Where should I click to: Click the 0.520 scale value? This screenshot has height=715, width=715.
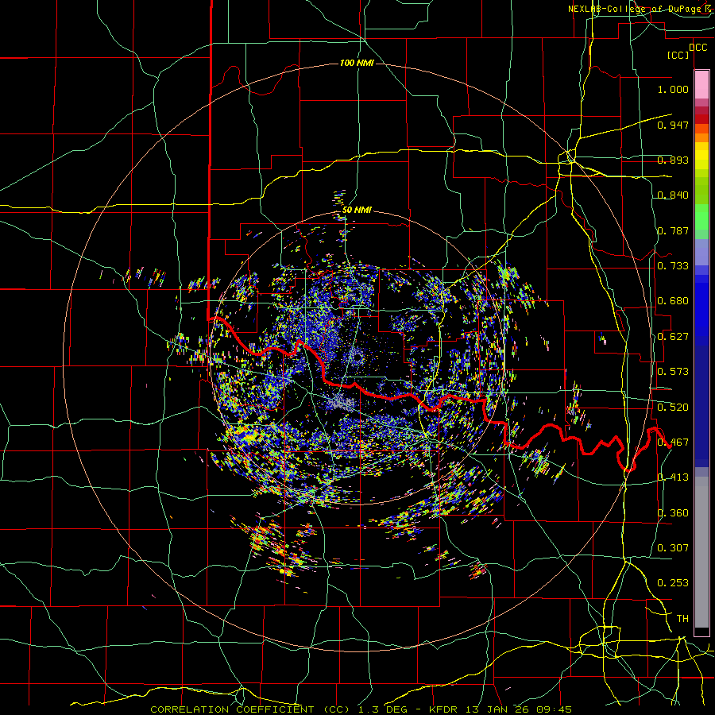coord(673,408)
